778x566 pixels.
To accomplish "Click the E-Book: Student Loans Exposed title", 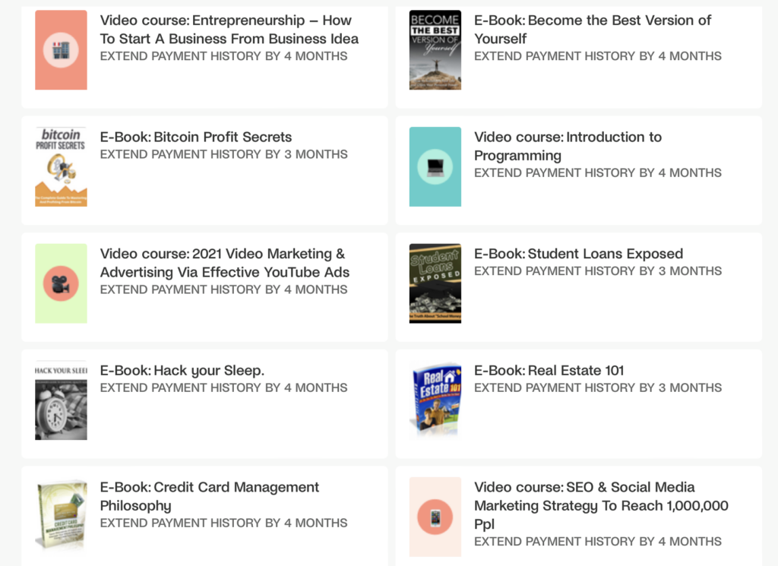I will pos(578,254).
